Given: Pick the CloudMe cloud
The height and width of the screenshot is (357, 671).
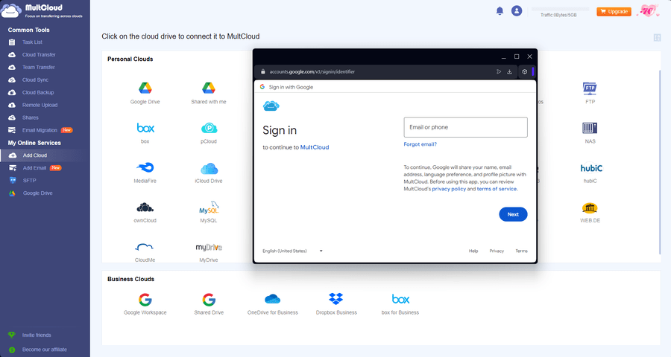Looking at the screenshot, I should click(145, 251).
